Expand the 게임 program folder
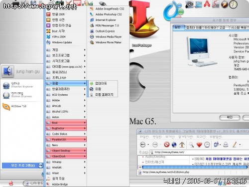 (x=66, y=50)
